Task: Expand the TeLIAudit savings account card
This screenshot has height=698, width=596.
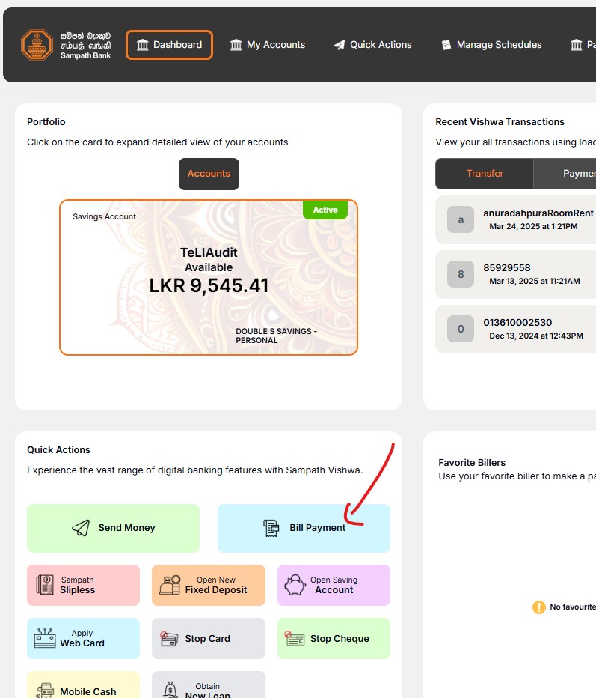Action: 209,277
